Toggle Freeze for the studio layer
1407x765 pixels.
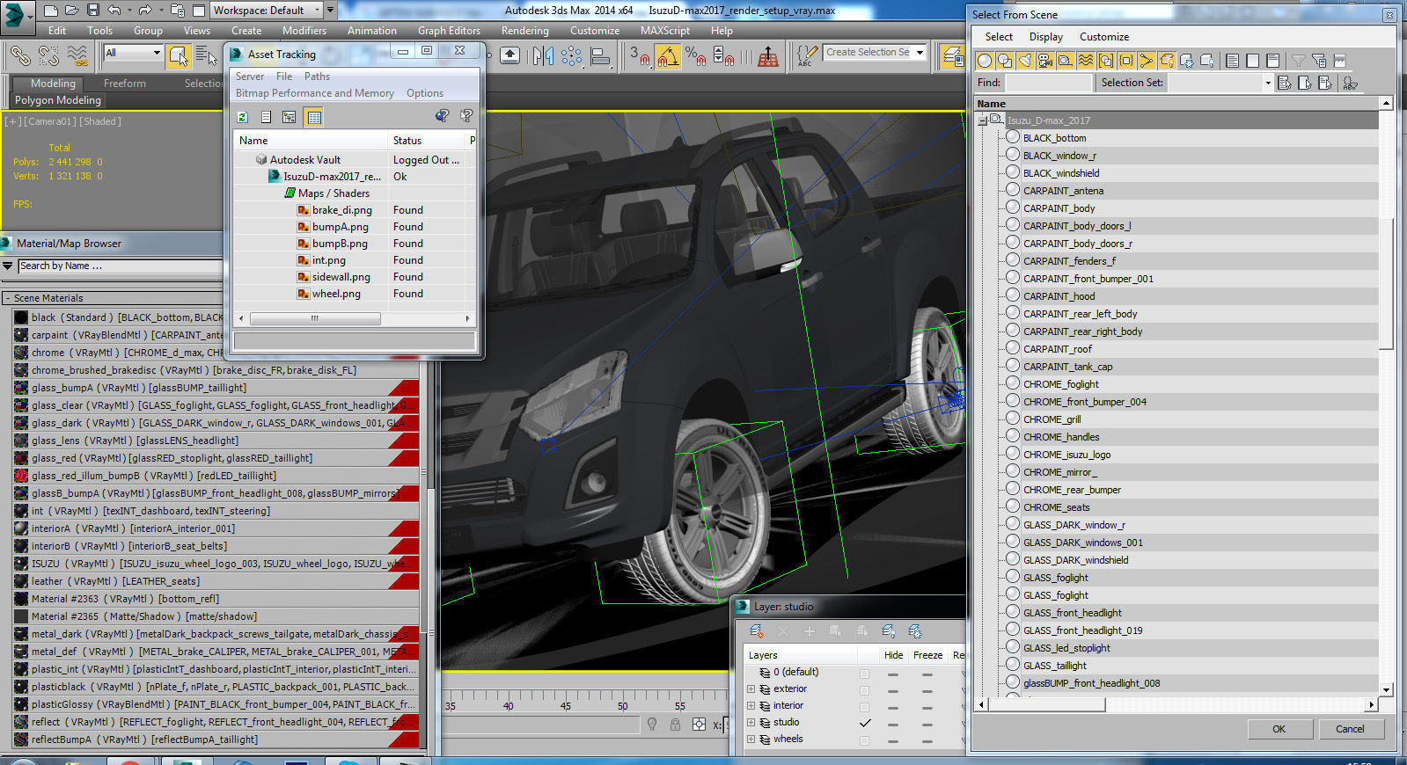click(927, 724)
